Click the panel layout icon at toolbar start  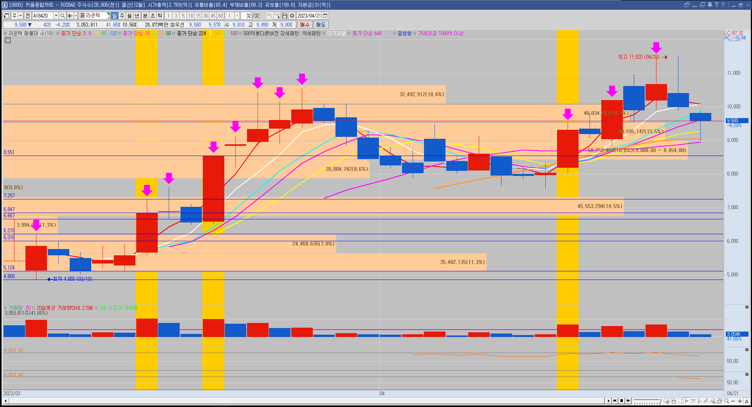(6, 16)
